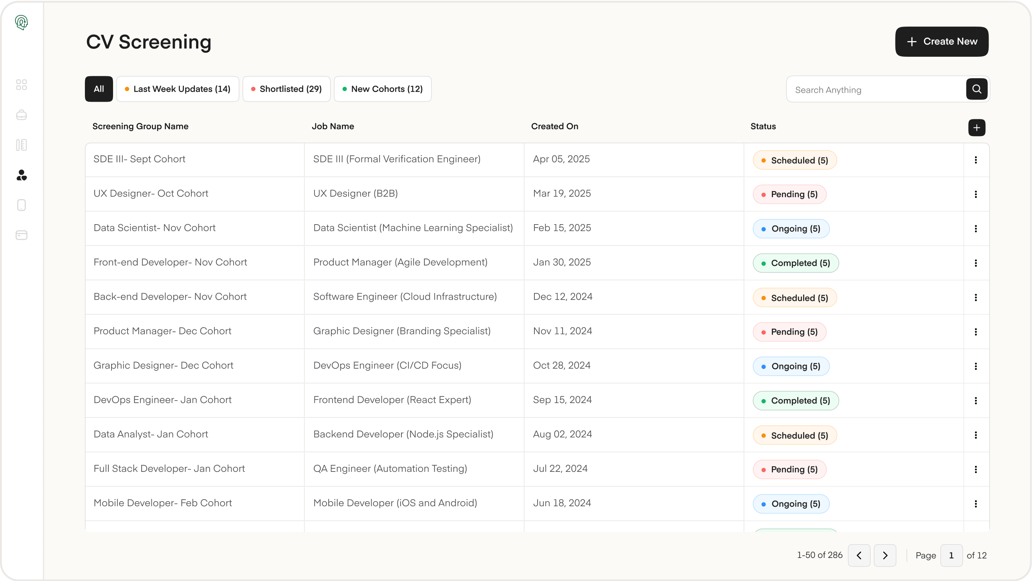
Task: Select 'Software Engineer (Cloud Infrastructure)' job cell
Action: 405,297
